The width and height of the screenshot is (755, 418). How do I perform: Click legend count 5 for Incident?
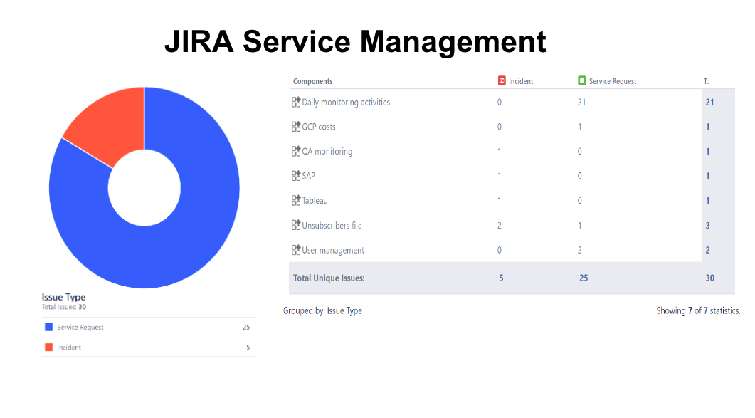248,347
